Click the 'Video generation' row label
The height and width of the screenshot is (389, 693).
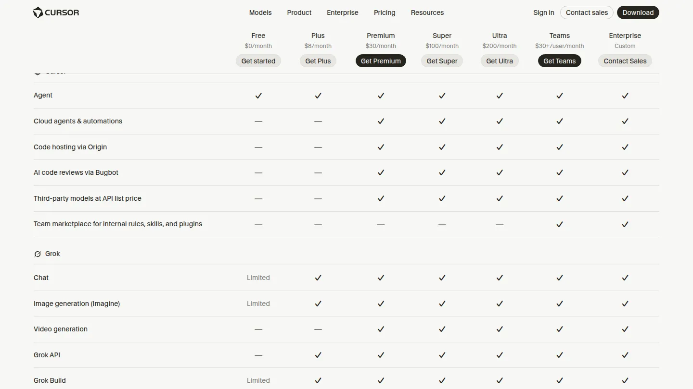[61, 329]
